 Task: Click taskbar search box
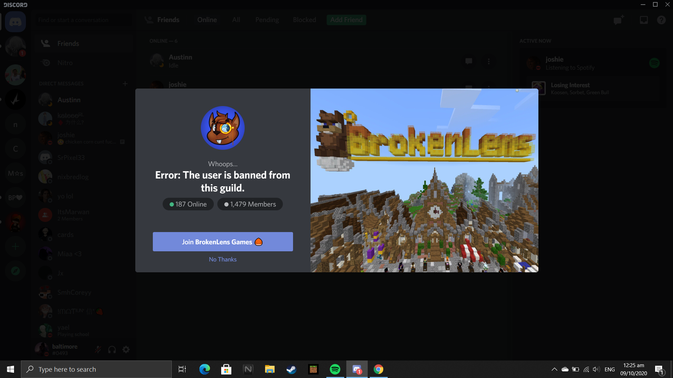[96, 369]
